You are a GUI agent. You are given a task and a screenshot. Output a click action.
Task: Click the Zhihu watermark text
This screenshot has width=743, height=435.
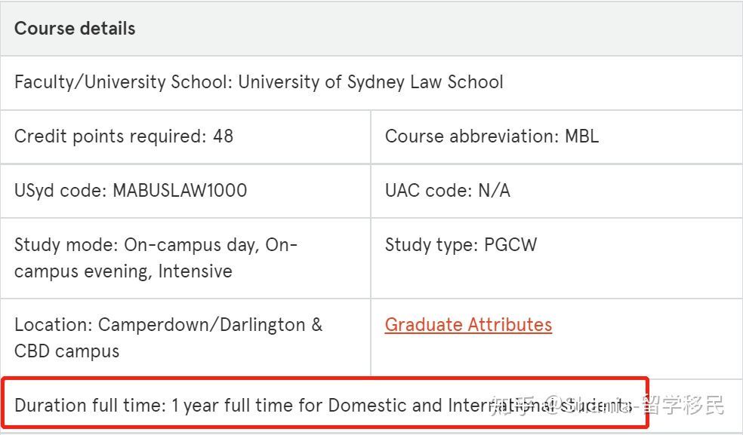point(608,405)
